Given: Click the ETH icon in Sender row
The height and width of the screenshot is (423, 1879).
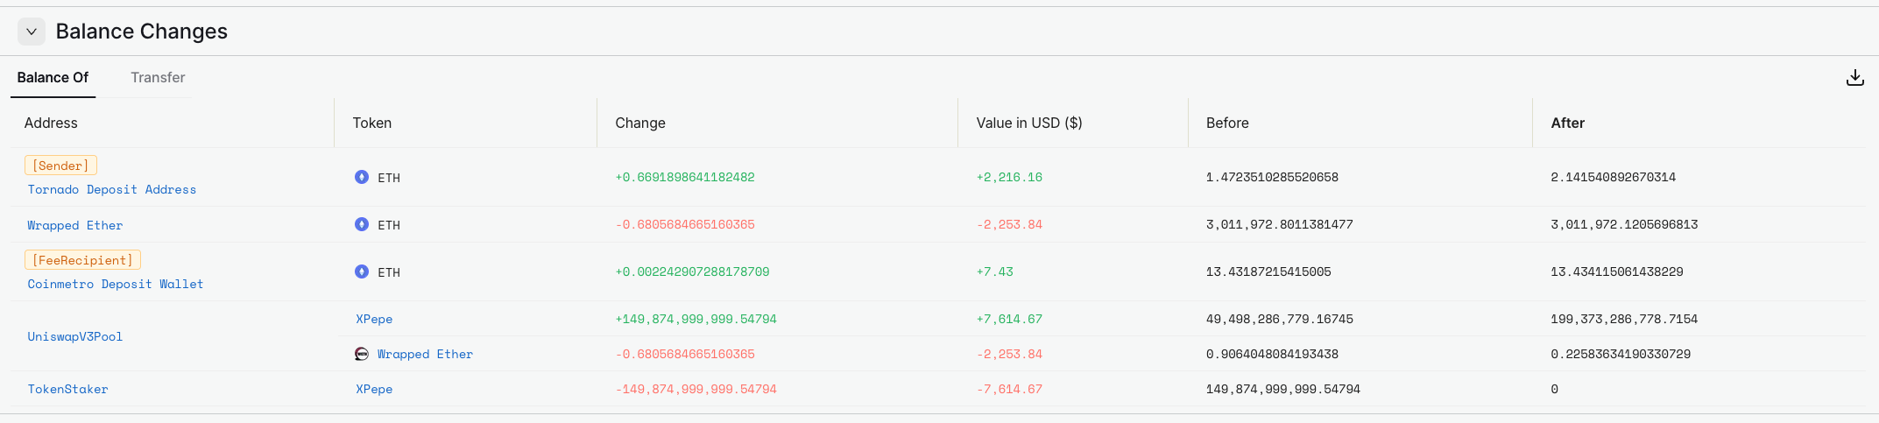Looking at the screenshot, I should (362, 177).
